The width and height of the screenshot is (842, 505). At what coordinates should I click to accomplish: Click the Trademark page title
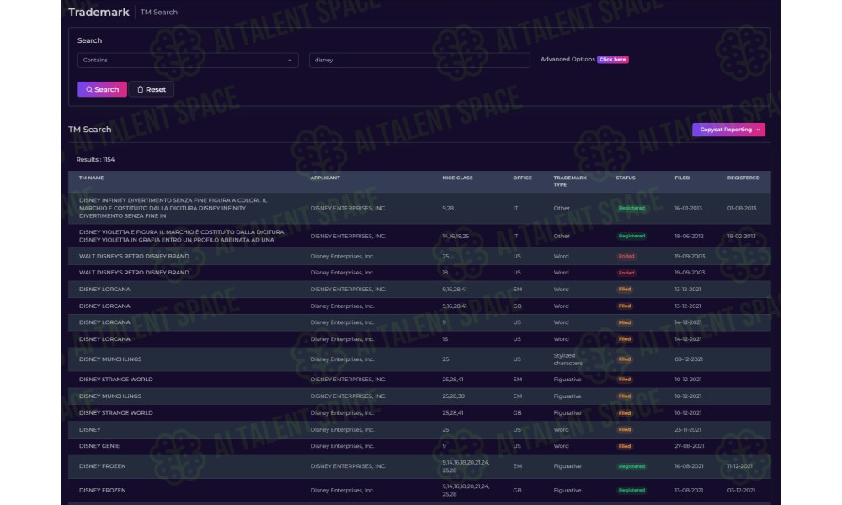(x=99, y=12)
